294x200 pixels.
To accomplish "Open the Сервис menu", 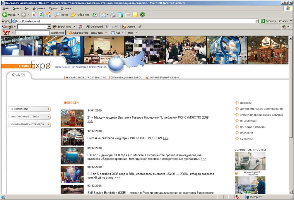I will click(53, 8).
